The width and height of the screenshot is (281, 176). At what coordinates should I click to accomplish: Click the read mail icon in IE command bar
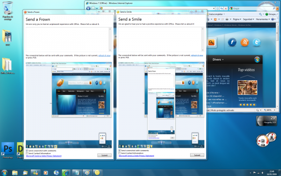[222, 19]
